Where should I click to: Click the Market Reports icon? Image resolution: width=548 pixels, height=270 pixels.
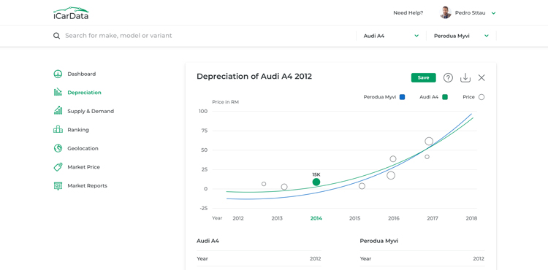[x=58, y=185]
